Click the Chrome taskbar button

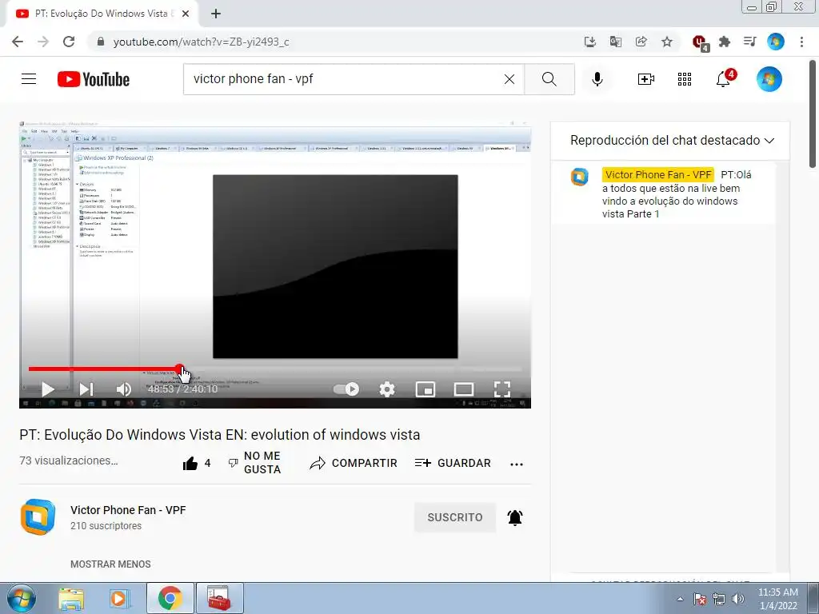(x=170, y=598)
